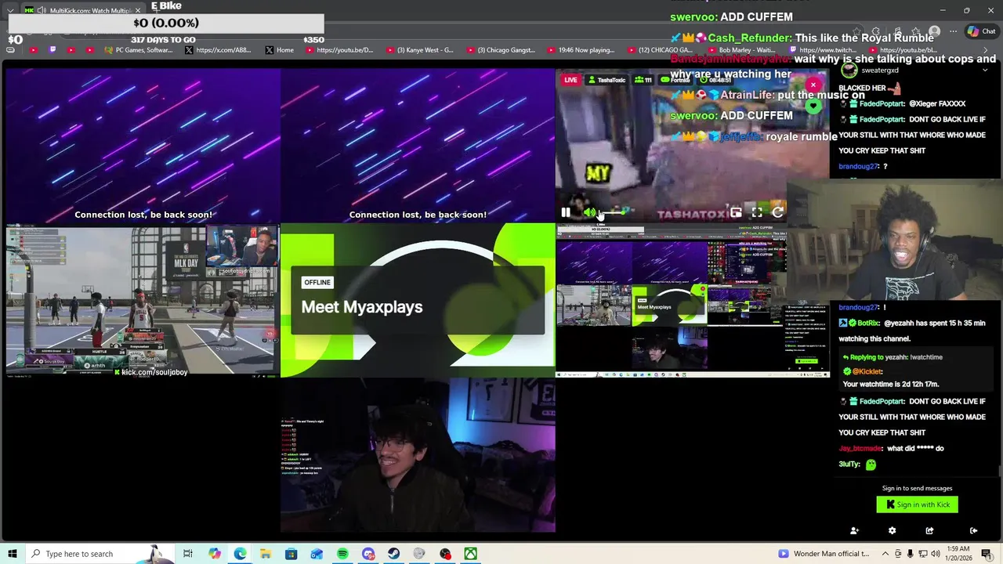Open the offline 'Meet Myaxplays' tile

418,301
